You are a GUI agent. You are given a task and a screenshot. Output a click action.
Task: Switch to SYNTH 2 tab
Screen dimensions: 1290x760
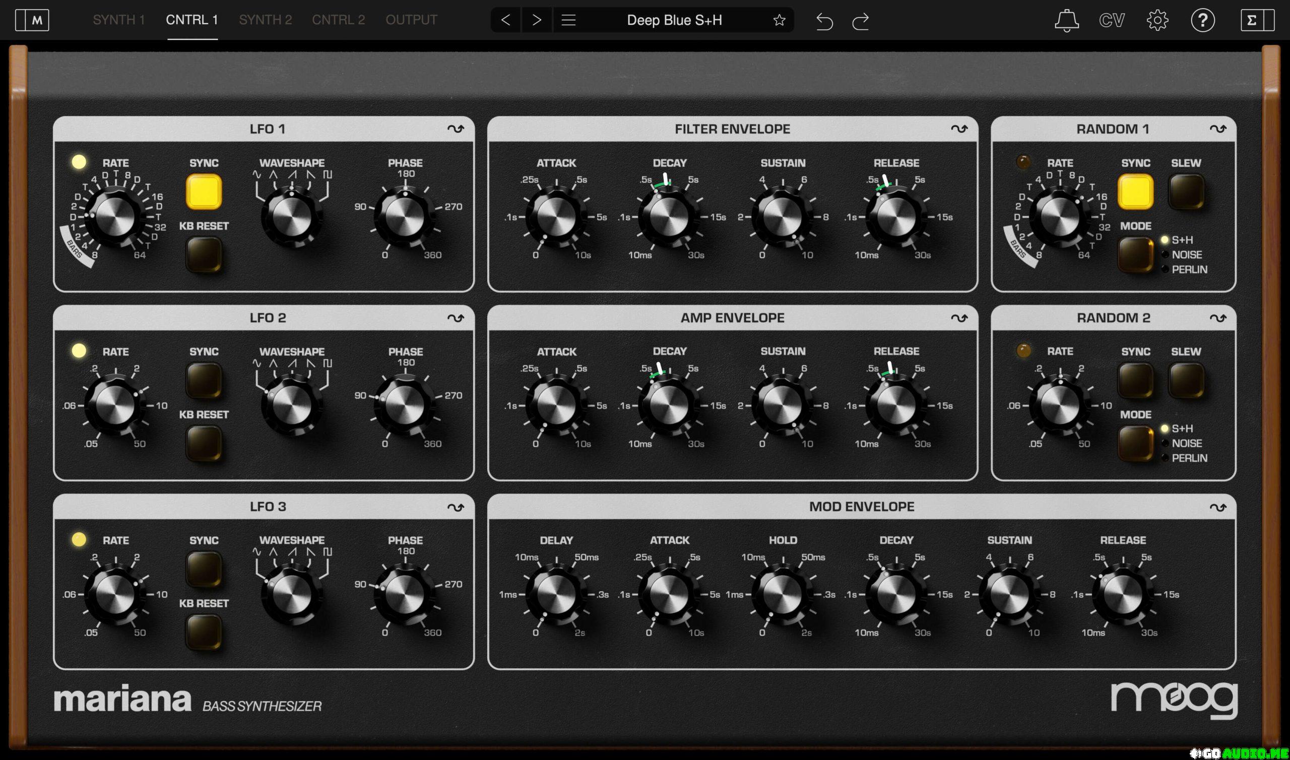point(266,20)
